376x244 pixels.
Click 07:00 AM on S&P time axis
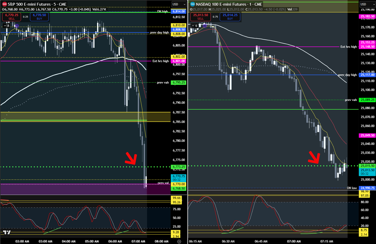tap(139, 241)
